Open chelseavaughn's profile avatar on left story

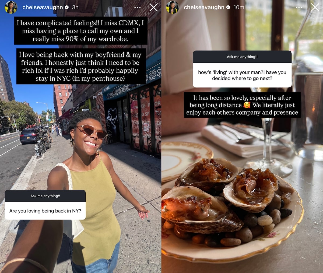point(11,7)
